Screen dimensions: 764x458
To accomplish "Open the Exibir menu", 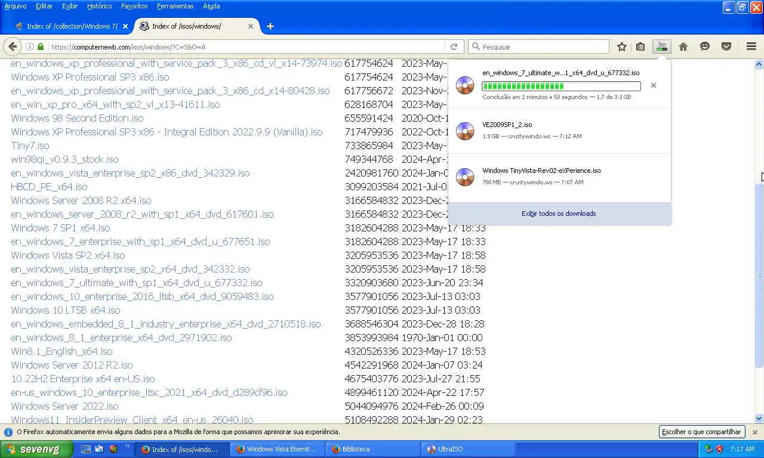I will coord(70,6).
